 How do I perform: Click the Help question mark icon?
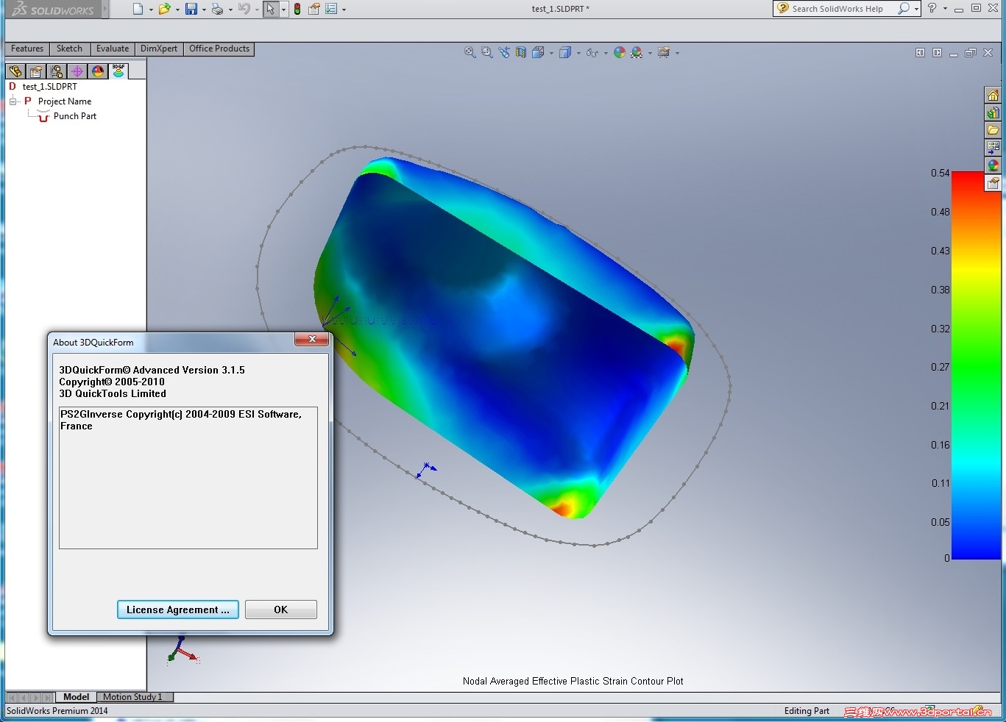(x=932, y=8)
